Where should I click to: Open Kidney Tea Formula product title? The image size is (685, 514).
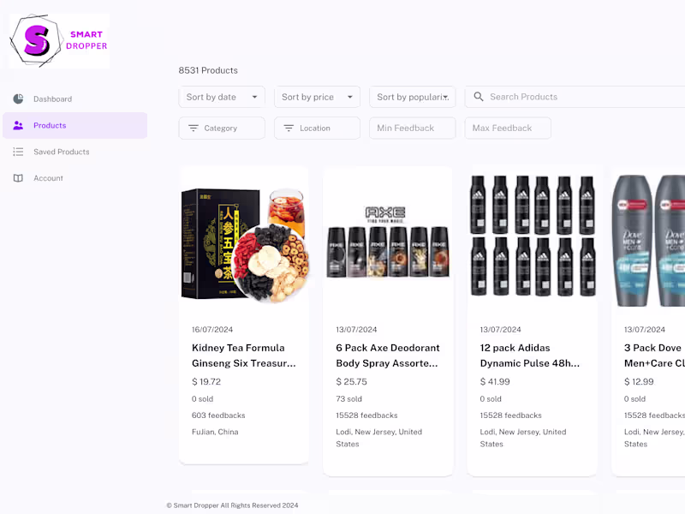point(243,356)
